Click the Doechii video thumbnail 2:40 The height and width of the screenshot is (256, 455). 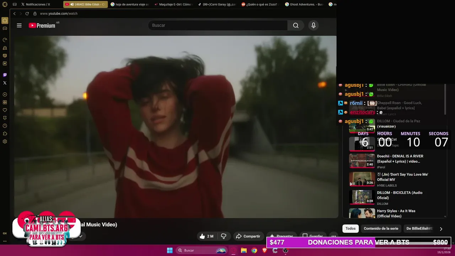coord(362,160)
